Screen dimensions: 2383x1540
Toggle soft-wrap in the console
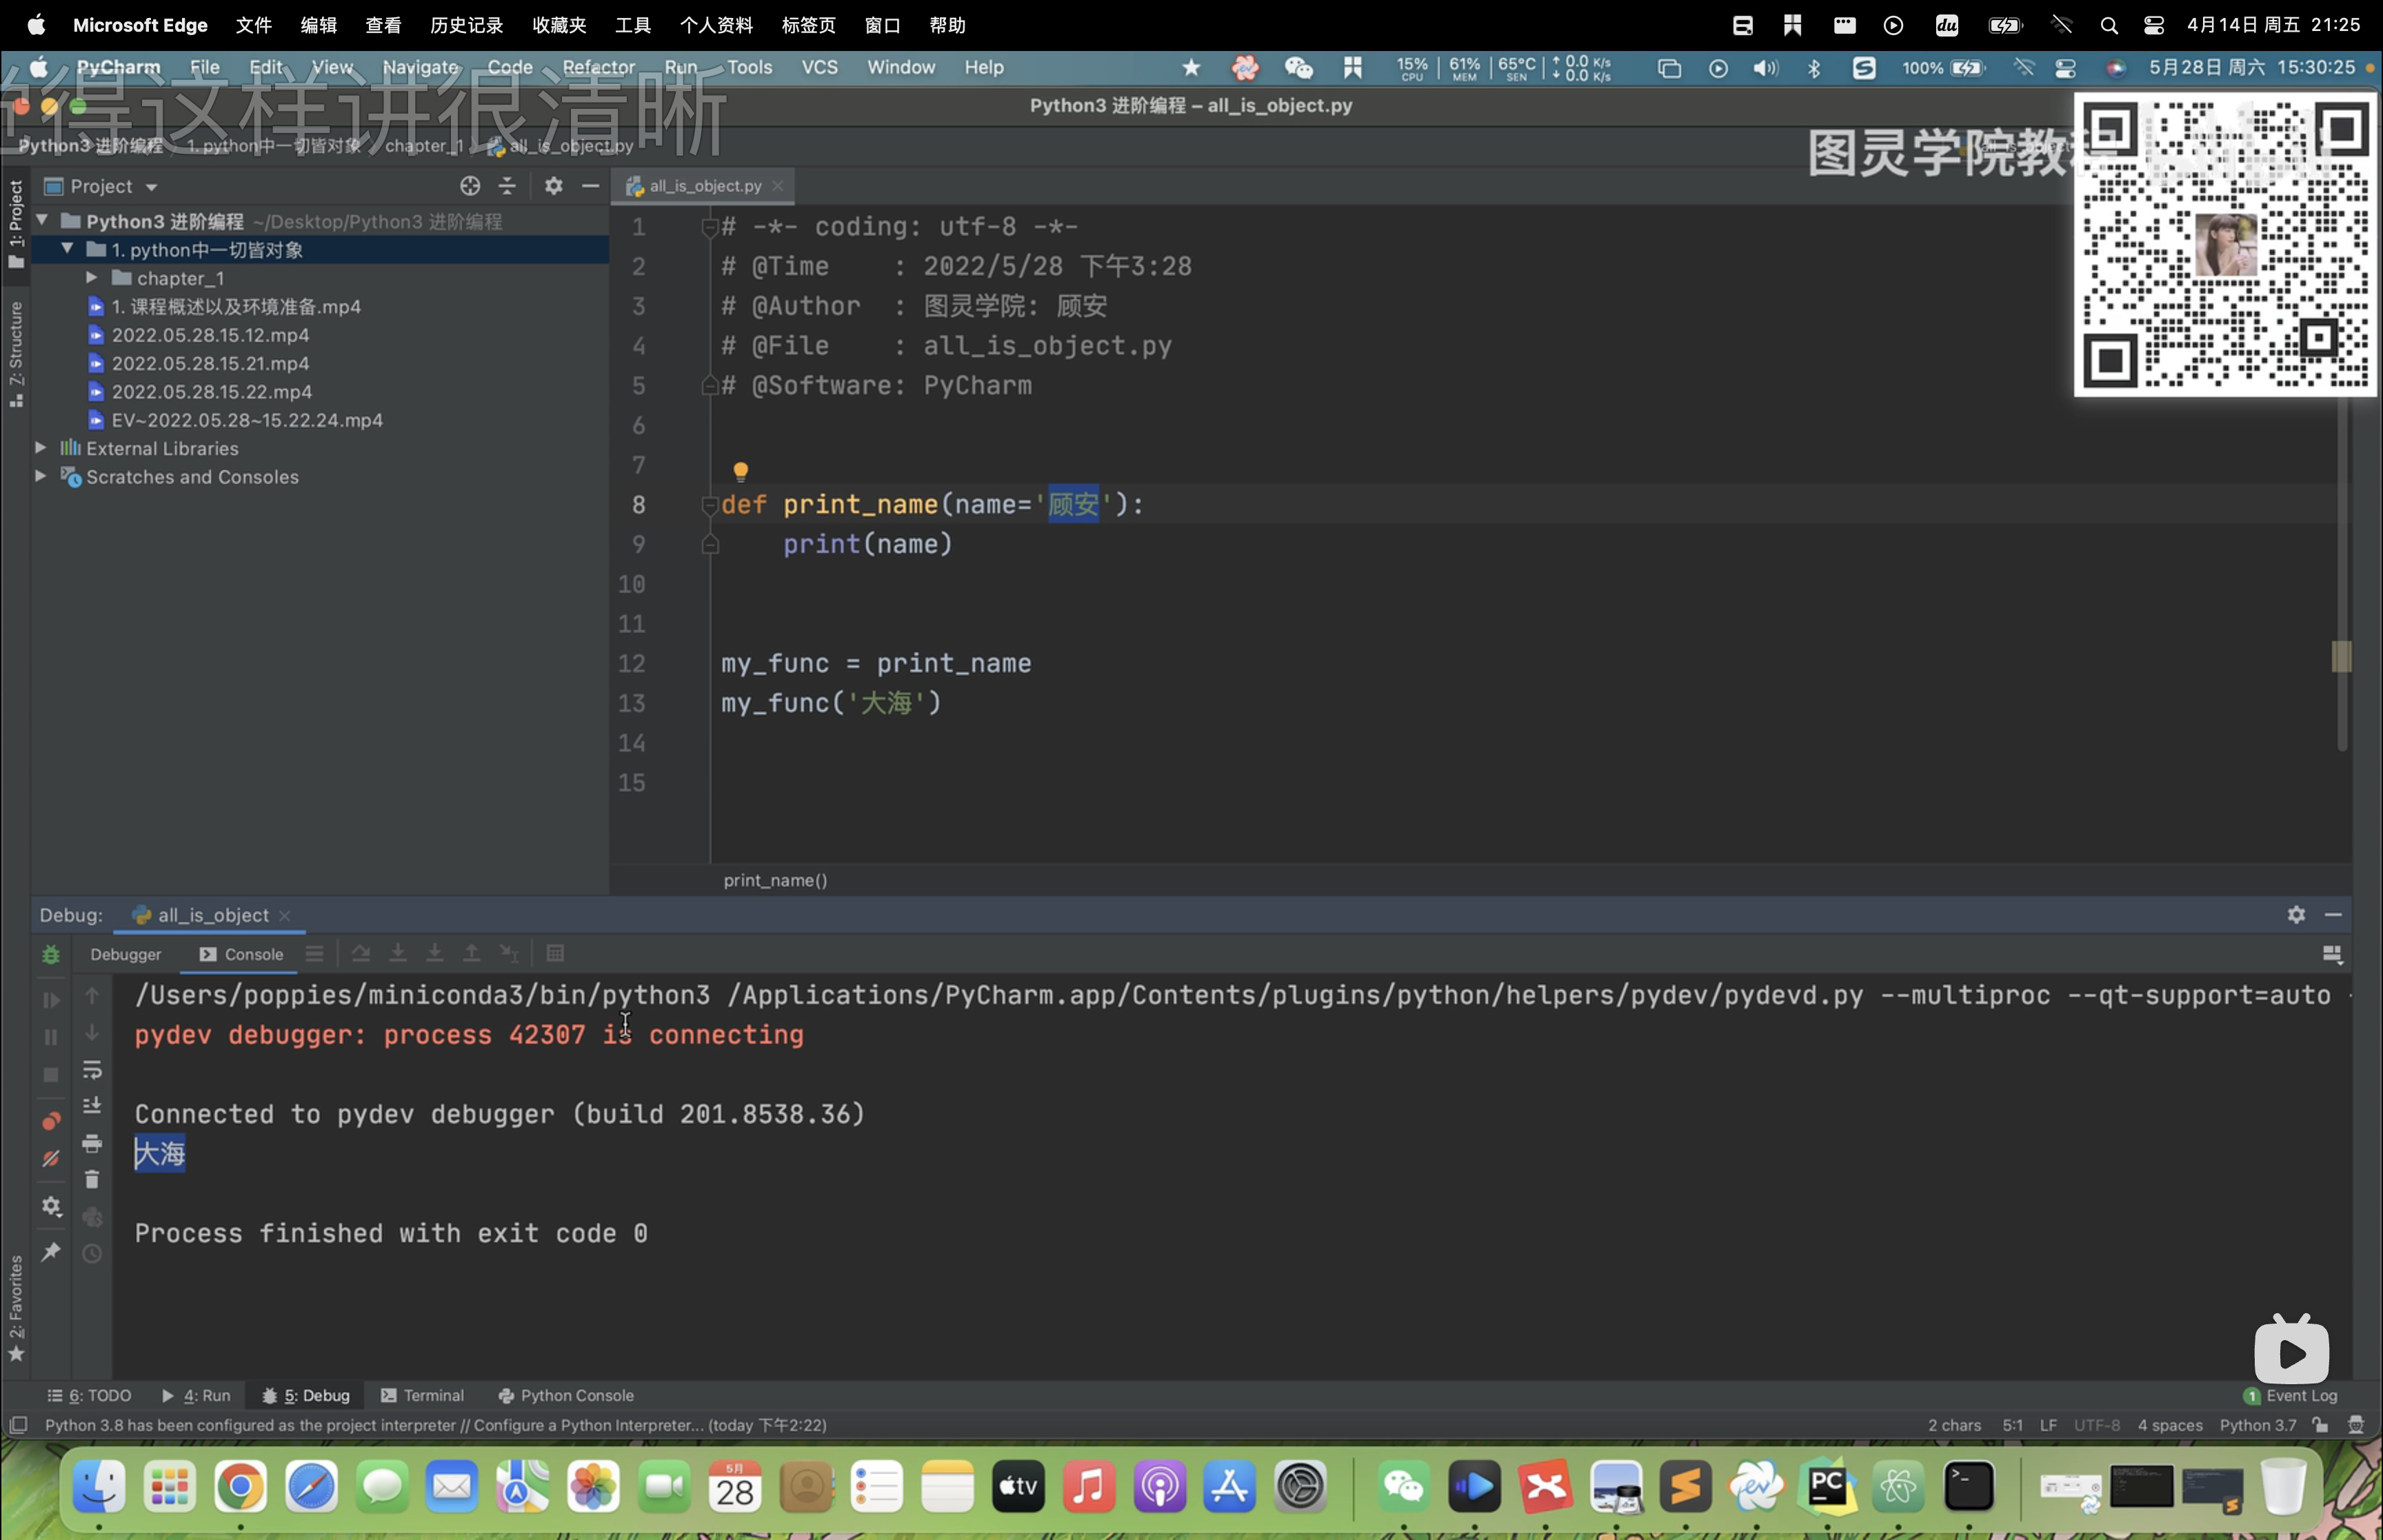pyautogui.click(x=92, y=1070)
